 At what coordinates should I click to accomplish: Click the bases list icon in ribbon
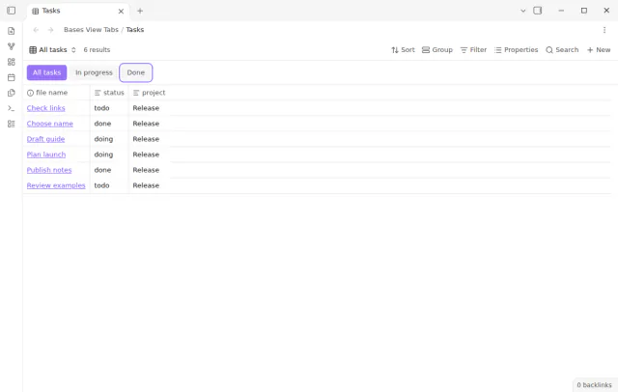pos(11,124)
